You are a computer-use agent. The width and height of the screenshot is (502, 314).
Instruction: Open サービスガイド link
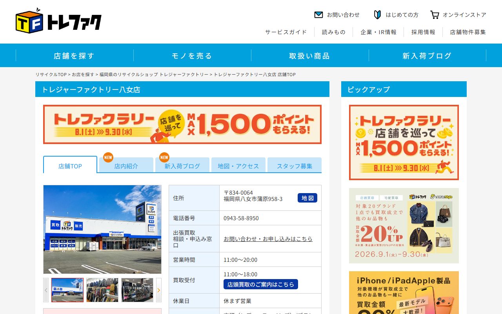click(x=286, y=32)
